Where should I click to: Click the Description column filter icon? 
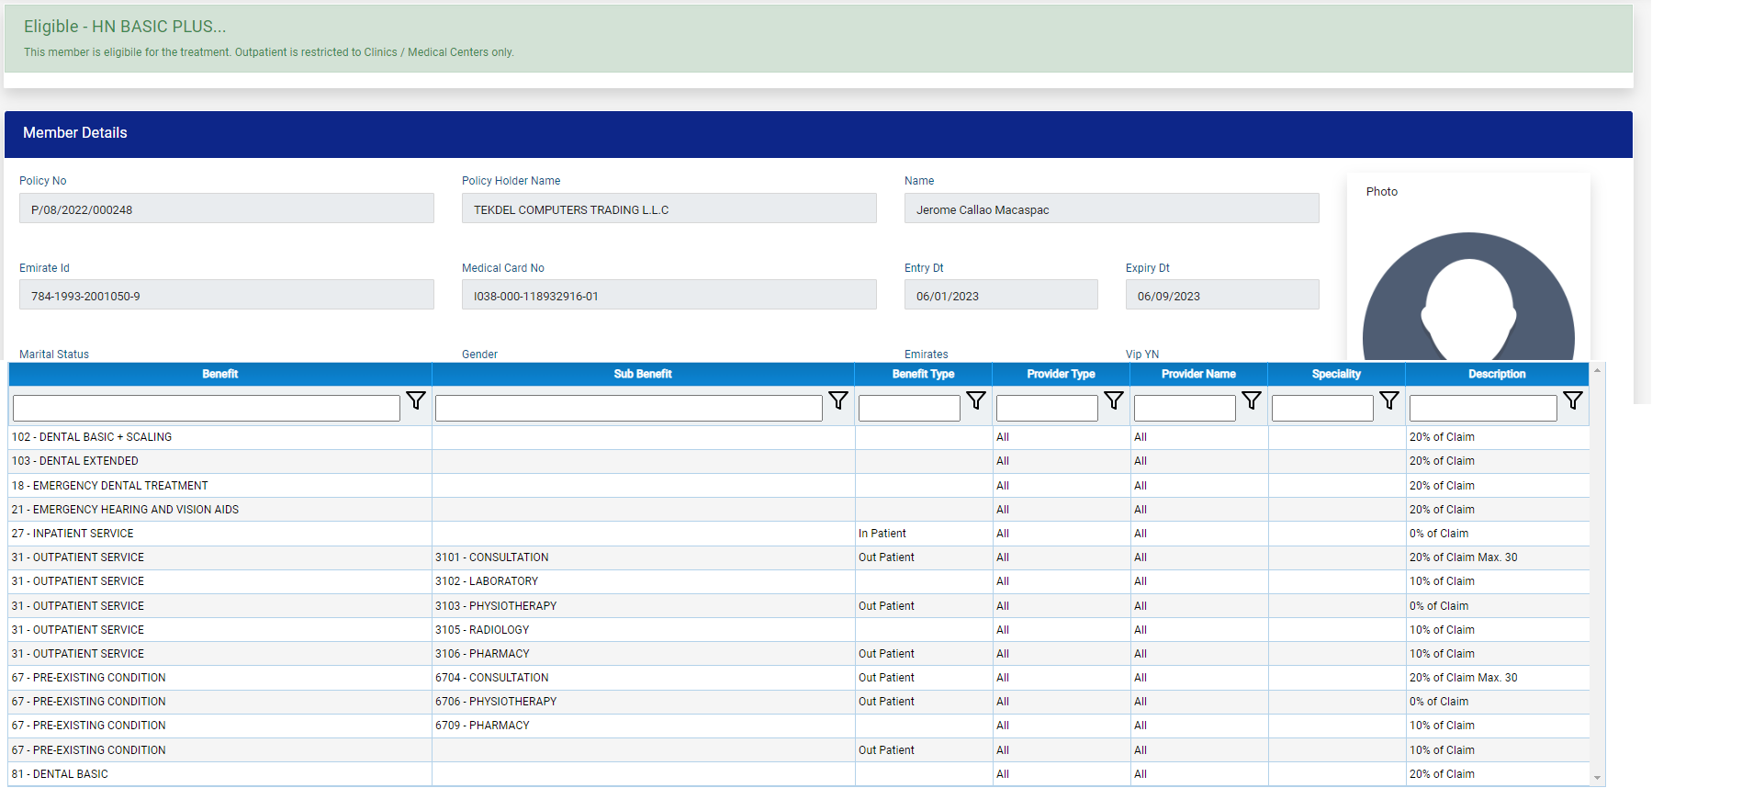coord(1572,401)
